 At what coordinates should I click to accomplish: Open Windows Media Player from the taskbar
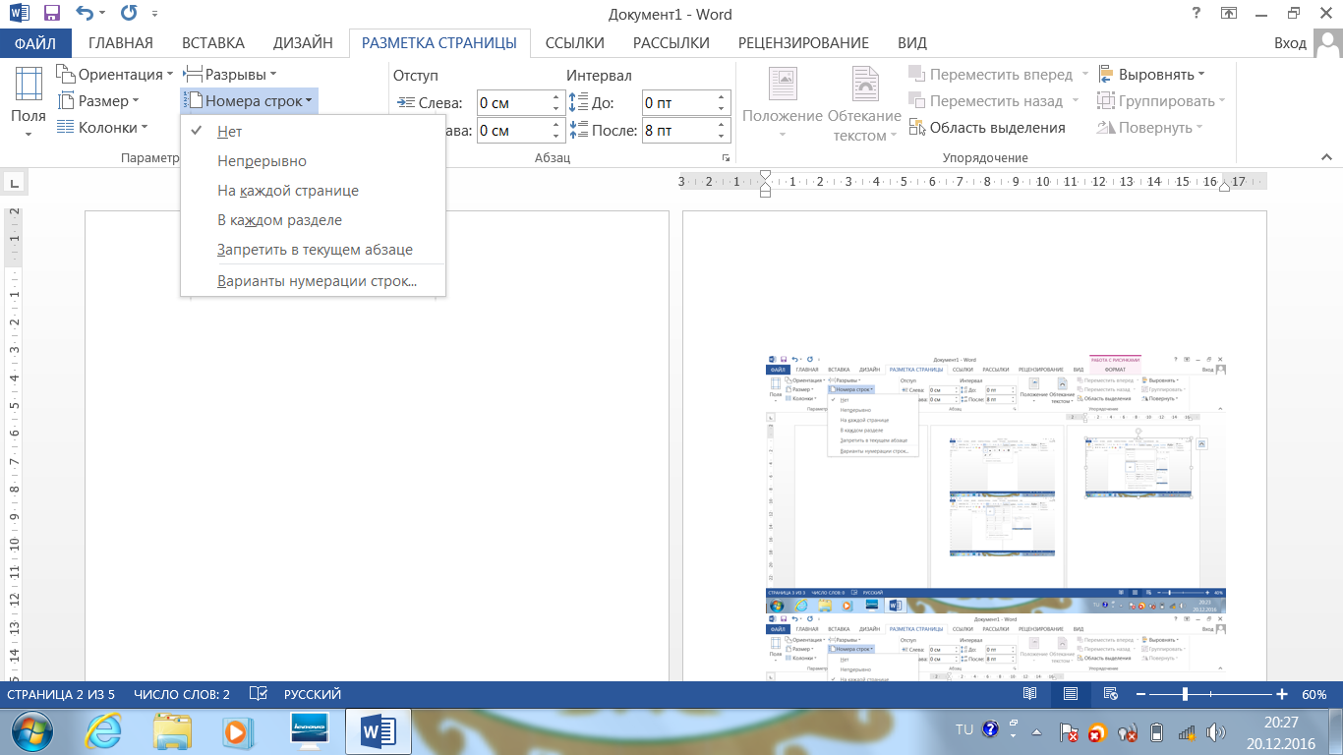236,731
